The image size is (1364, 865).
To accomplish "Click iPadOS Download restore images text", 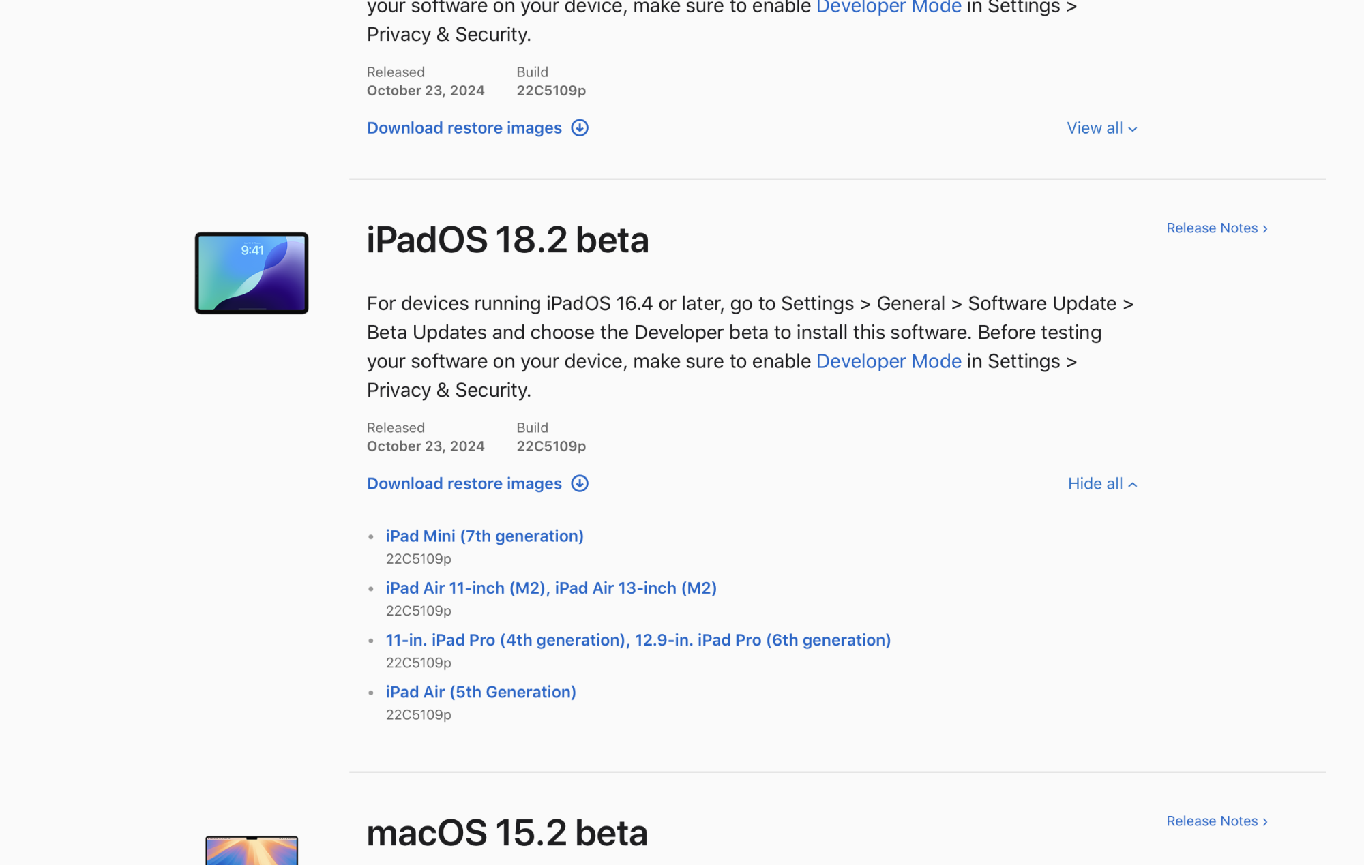I will pyautogui.click(x=464, y=483).
